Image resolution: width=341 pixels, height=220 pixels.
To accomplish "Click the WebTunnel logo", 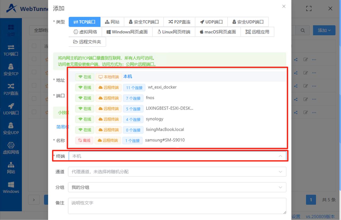I will point(27,9).
